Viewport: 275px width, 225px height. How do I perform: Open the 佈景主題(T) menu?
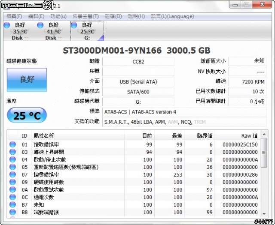pos(86,16)
